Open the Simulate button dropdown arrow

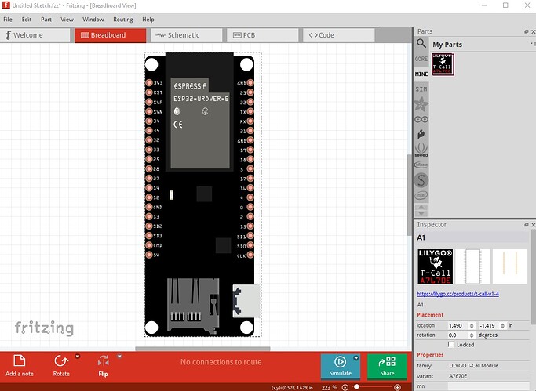pyautogui.click(x=356, y=358)
